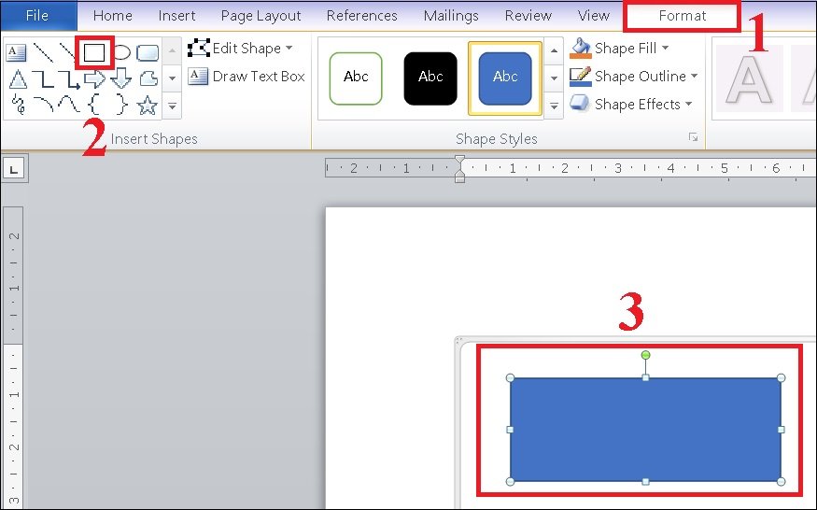817x510 pixels.
Task: Select the Isosceles Triangle shape
Action: point(18,79)
